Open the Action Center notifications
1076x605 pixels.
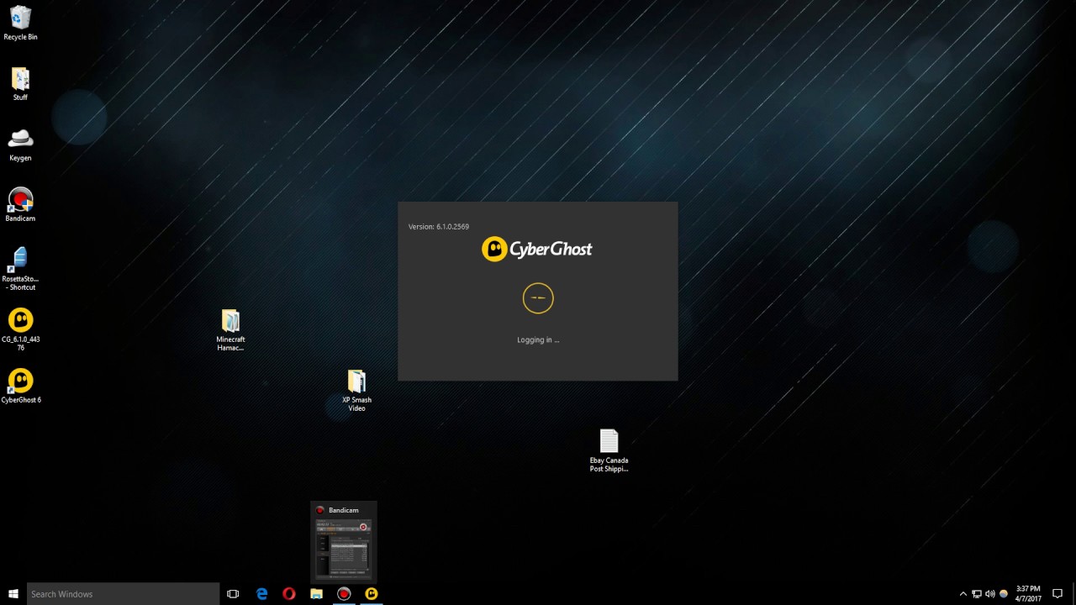[x=1058, y=594]
